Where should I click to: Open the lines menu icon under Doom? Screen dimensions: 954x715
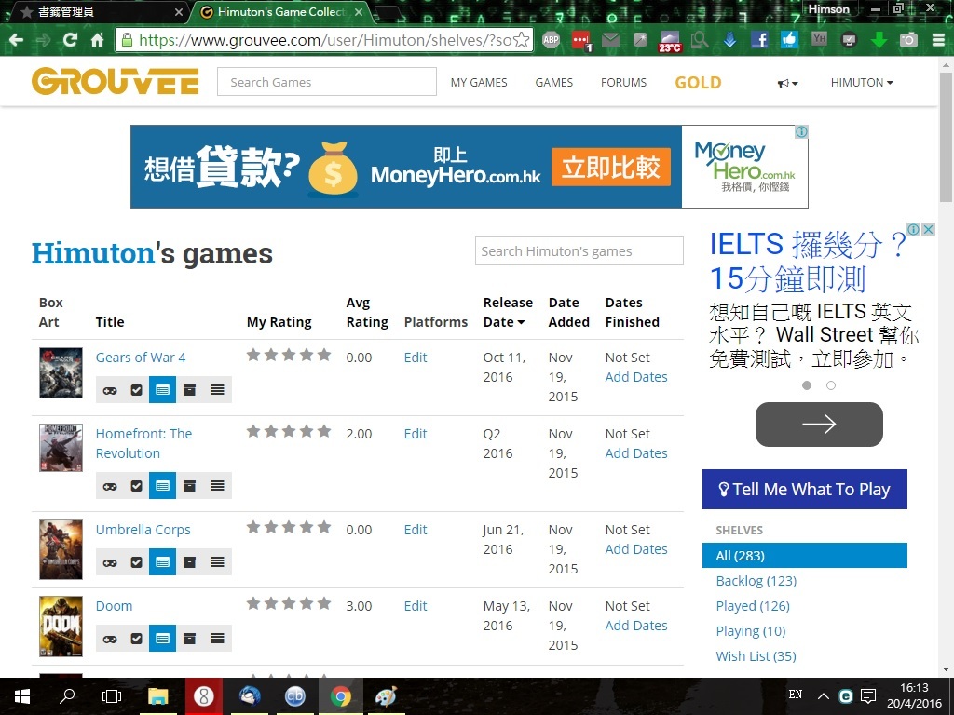[x=217, y=639]
